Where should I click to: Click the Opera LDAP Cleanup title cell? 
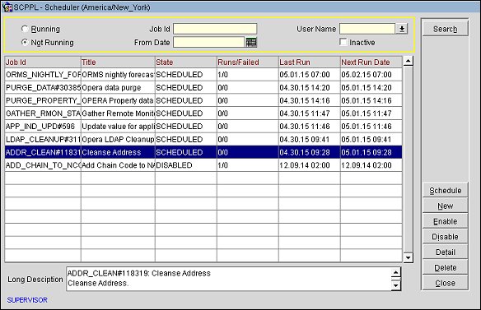(x=118, y=140)
